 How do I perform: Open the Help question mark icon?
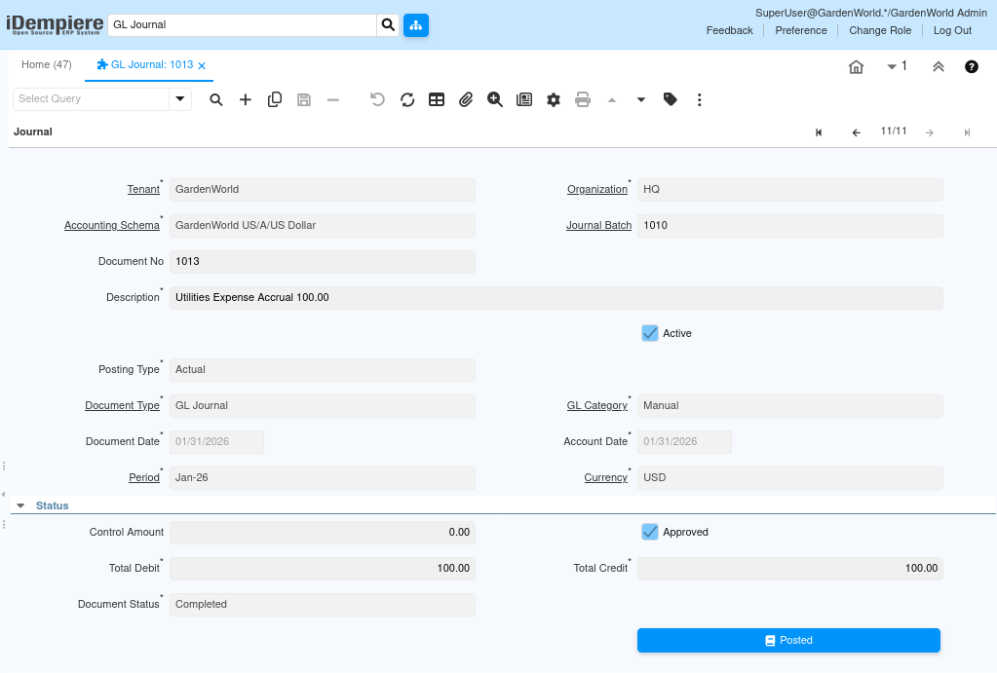click(972, 67)
